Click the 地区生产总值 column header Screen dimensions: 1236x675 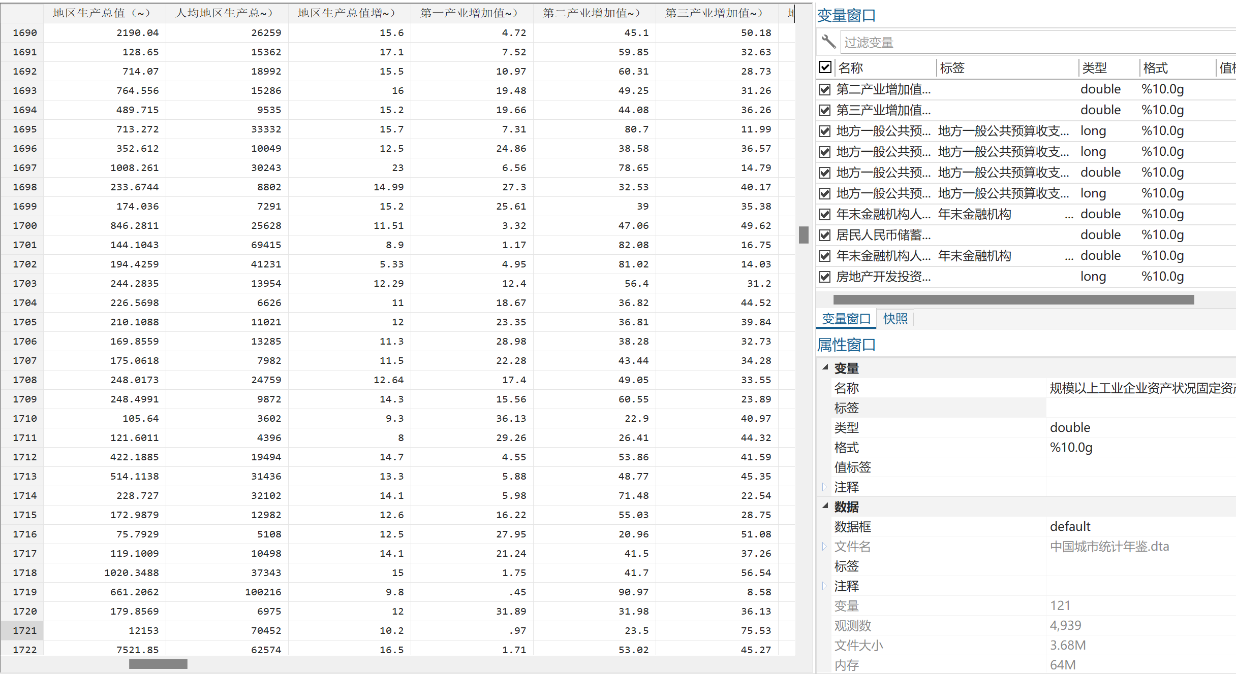102,13
